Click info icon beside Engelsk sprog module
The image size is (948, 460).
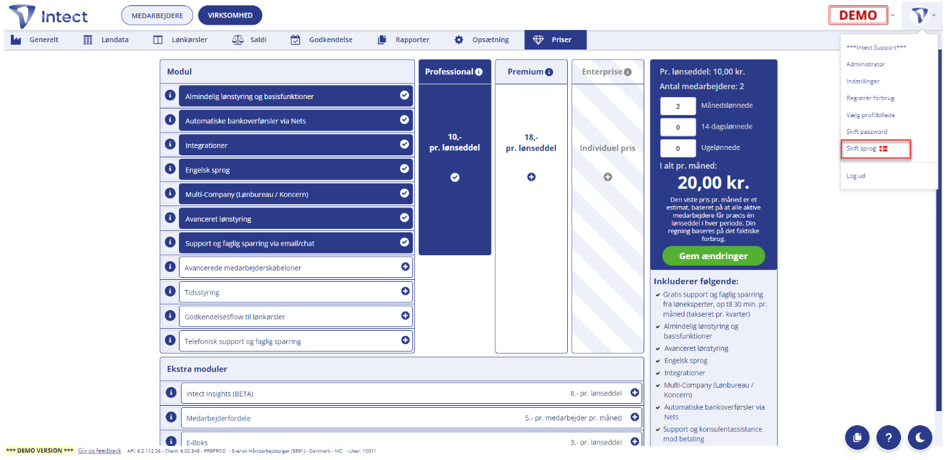170,169
